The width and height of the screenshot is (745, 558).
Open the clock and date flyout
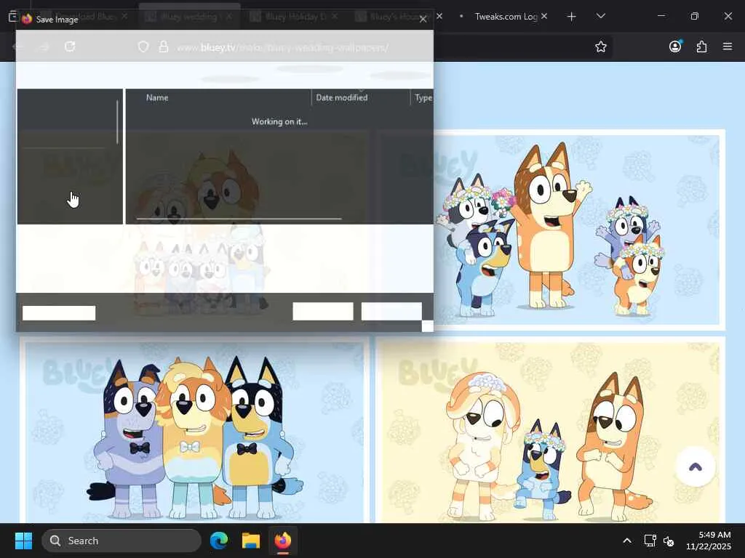click(708, 541)
